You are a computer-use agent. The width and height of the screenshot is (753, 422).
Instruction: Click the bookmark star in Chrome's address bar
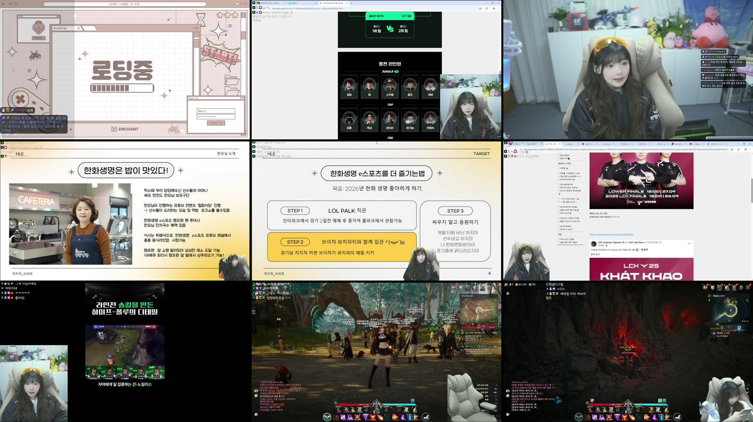[481, 9]
